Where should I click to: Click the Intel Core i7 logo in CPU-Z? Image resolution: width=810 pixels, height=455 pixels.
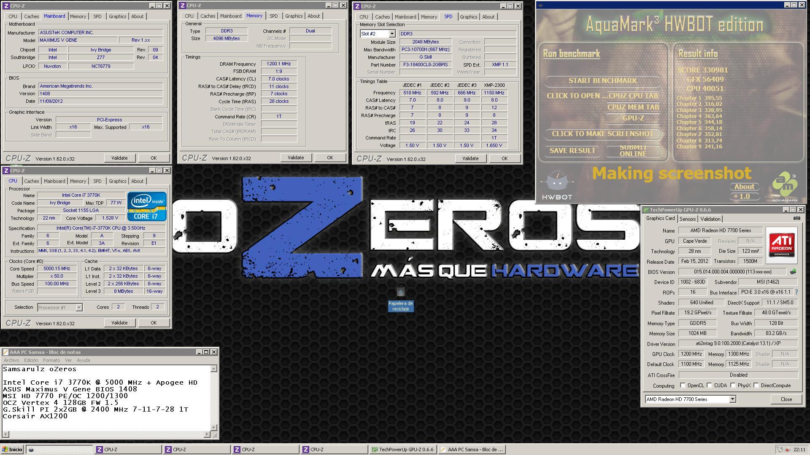point(147,206)
